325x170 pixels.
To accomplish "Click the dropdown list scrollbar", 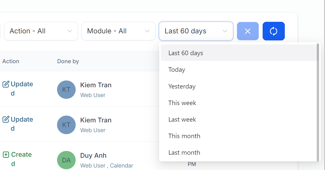I will [x=318, y=102].
